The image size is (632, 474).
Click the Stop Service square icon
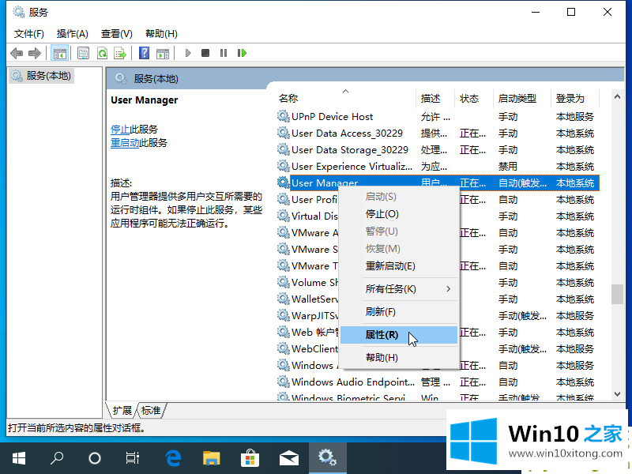[x=205, y=53]
